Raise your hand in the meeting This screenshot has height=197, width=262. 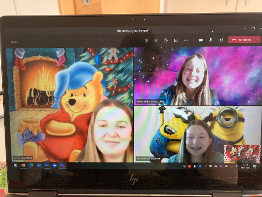pos(166,41)
